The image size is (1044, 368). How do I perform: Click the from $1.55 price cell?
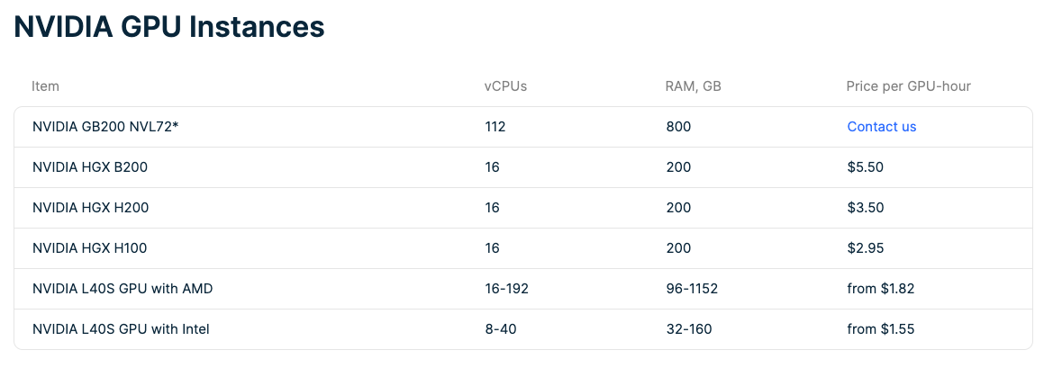tap(881, 329)
